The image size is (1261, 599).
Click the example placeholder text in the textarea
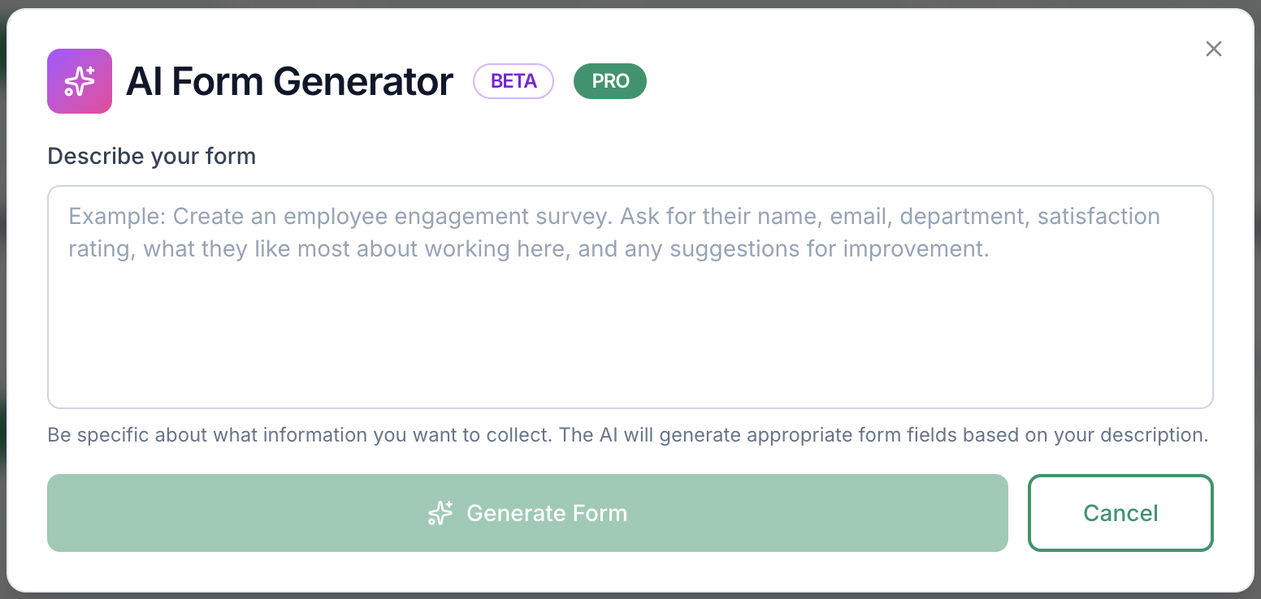point(613,232)
